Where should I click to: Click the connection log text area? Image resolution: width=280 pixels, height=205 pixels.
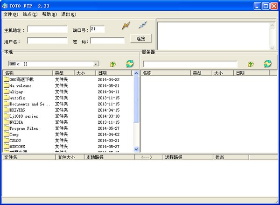214,36
